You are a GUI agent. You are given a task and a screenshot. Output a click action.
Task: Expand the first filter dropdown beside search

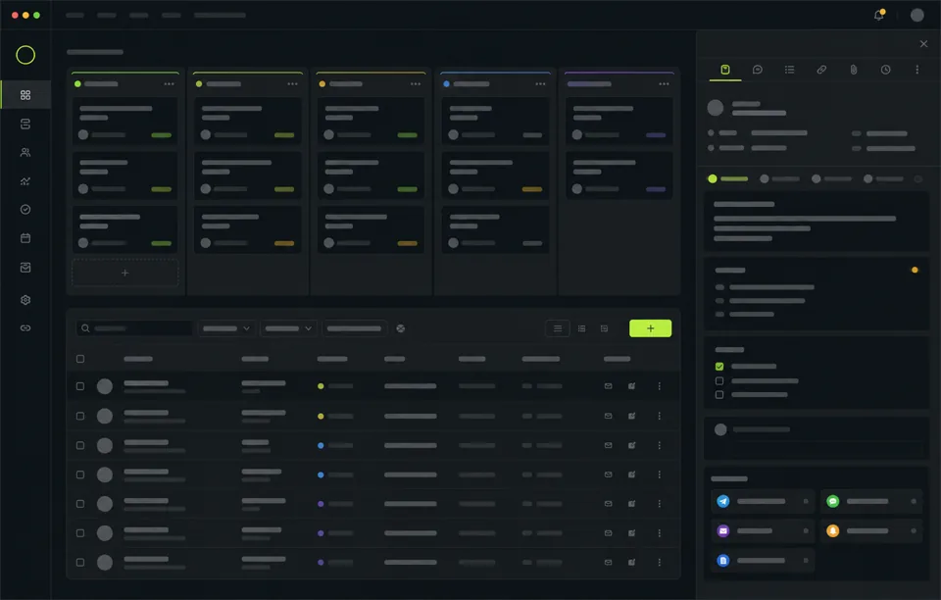coord(225,328)
